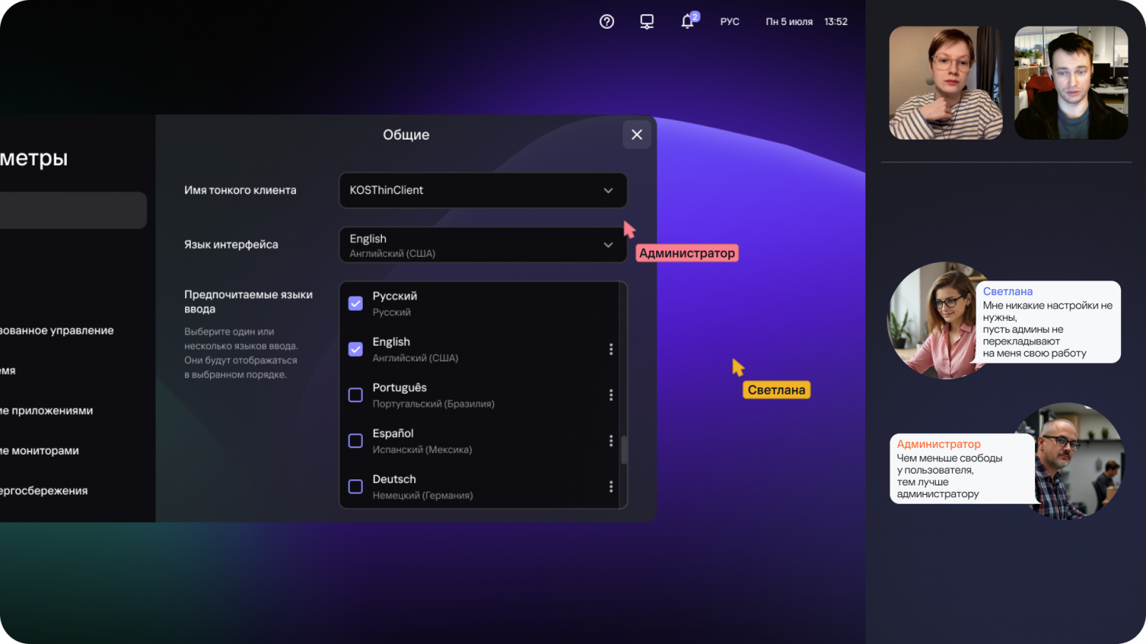
Task: Select the highlighted sidebar section
Action: click(x=73, y=211)
